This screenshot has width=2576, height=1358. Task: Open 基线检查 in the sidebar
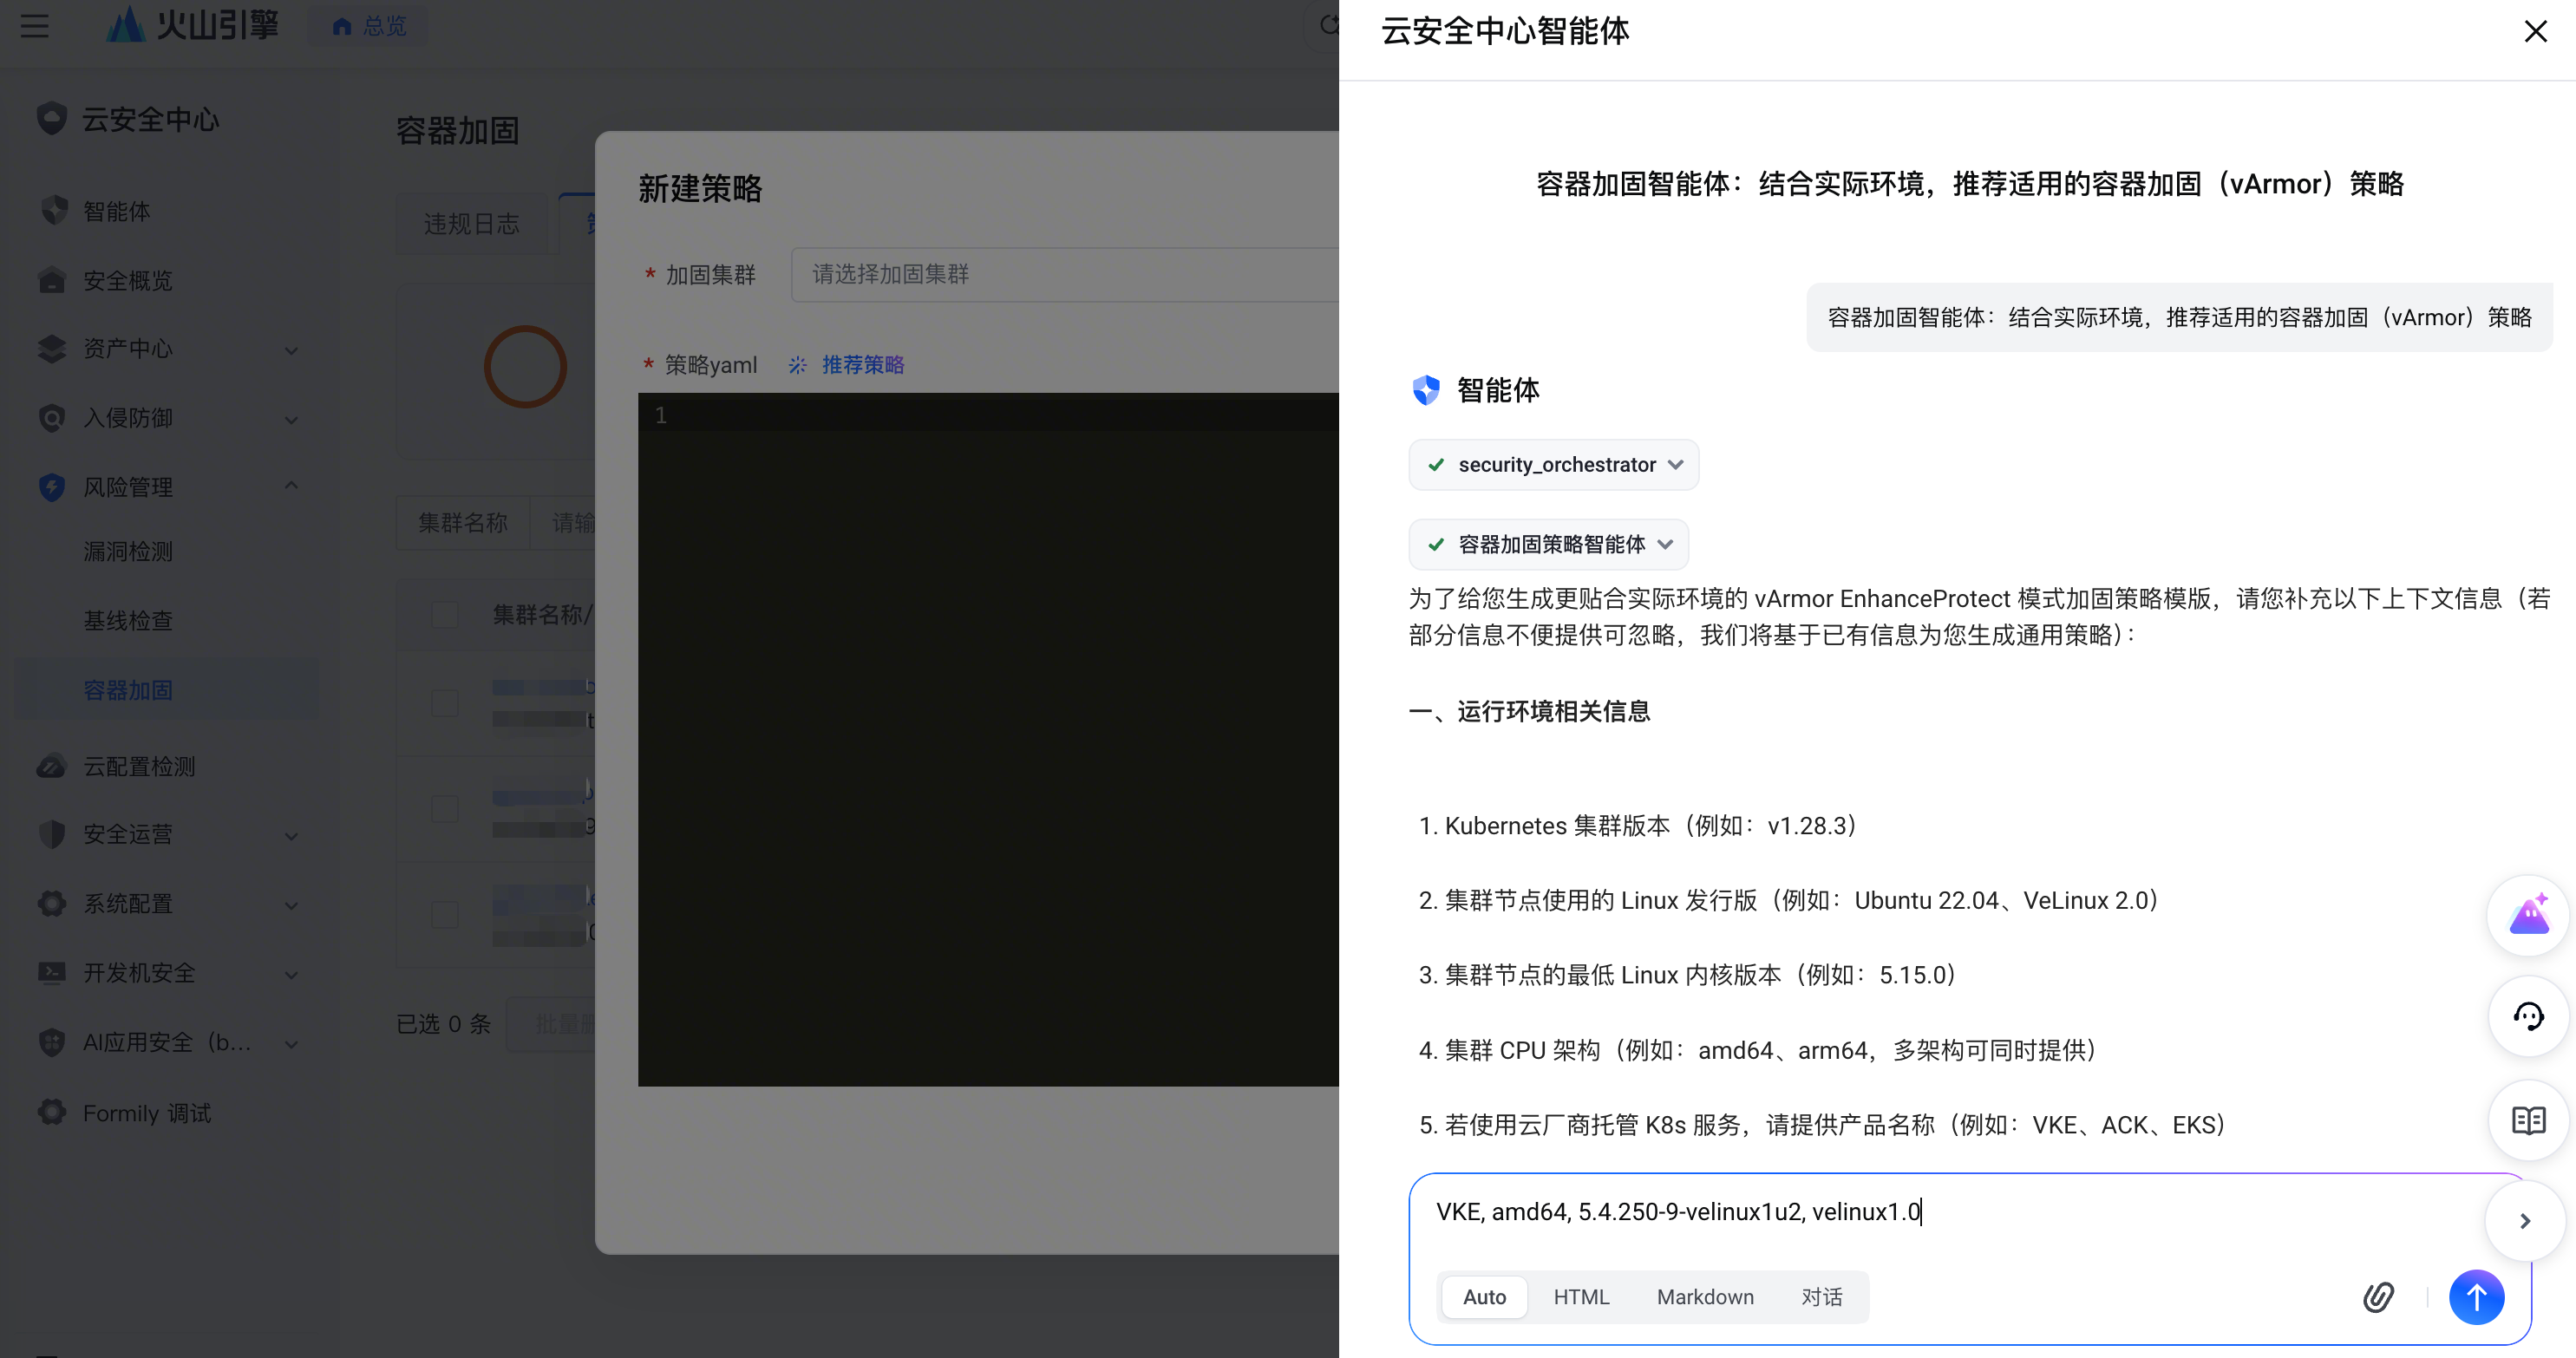click(128, 621)
